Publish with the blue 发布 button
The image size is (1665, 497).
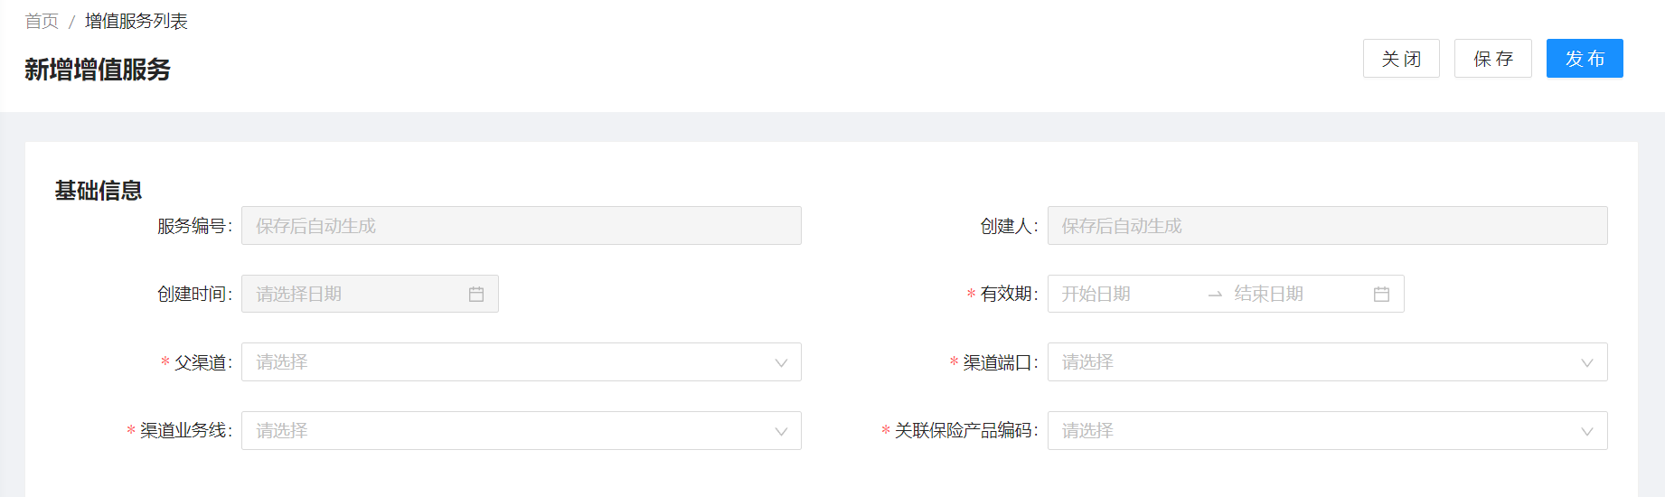(x=1585, y=59)
